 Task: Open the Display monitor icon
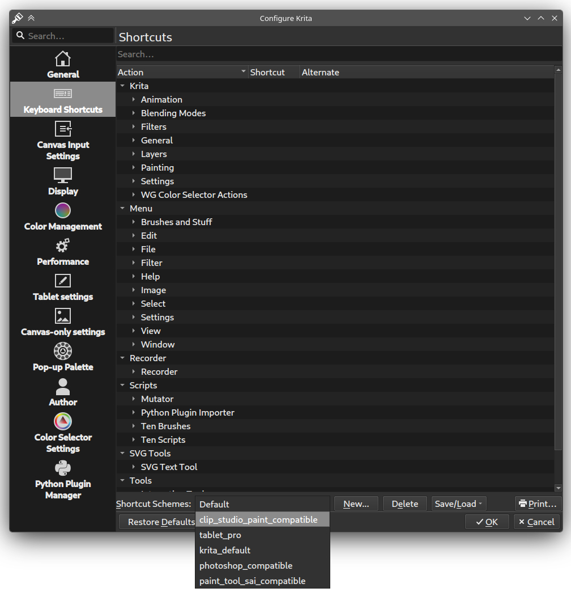63,175
